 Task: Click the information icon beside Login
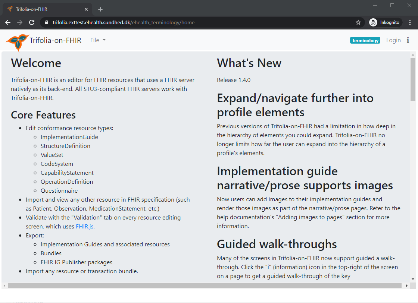tap(408, 40)
